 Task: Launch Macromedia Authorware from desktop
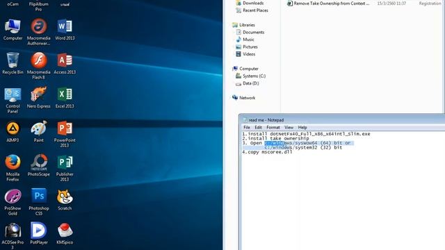click(39, 32)
